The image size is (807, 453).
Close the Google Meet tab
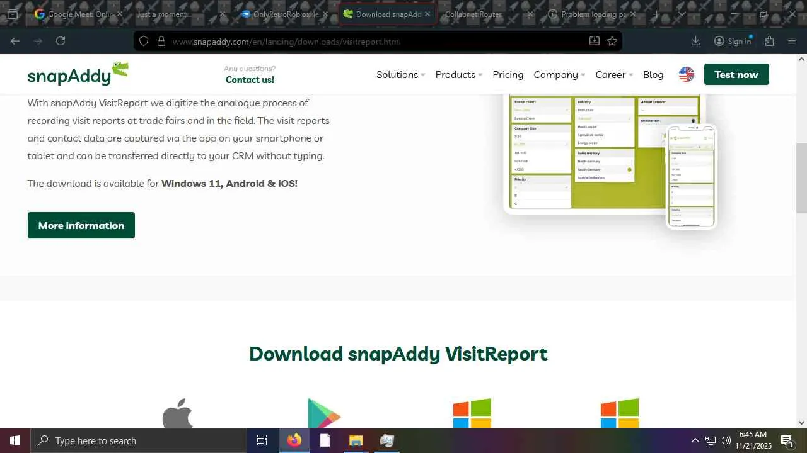(x=119, y=14)
